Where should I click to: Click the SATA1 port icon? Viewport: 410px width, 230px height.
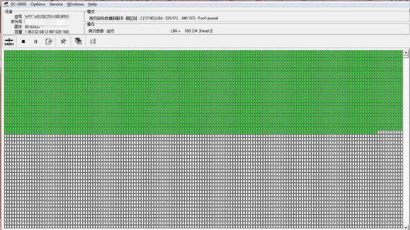9,42
